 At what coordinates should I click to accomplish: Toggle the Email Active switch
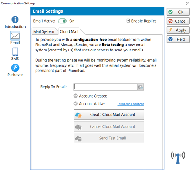[63, 21]
